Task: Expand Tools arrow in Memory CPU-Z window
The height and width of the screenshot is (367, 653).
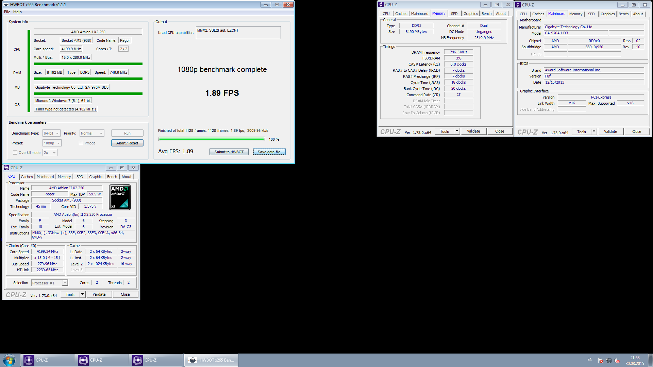Action: click(x=457, y=131)
